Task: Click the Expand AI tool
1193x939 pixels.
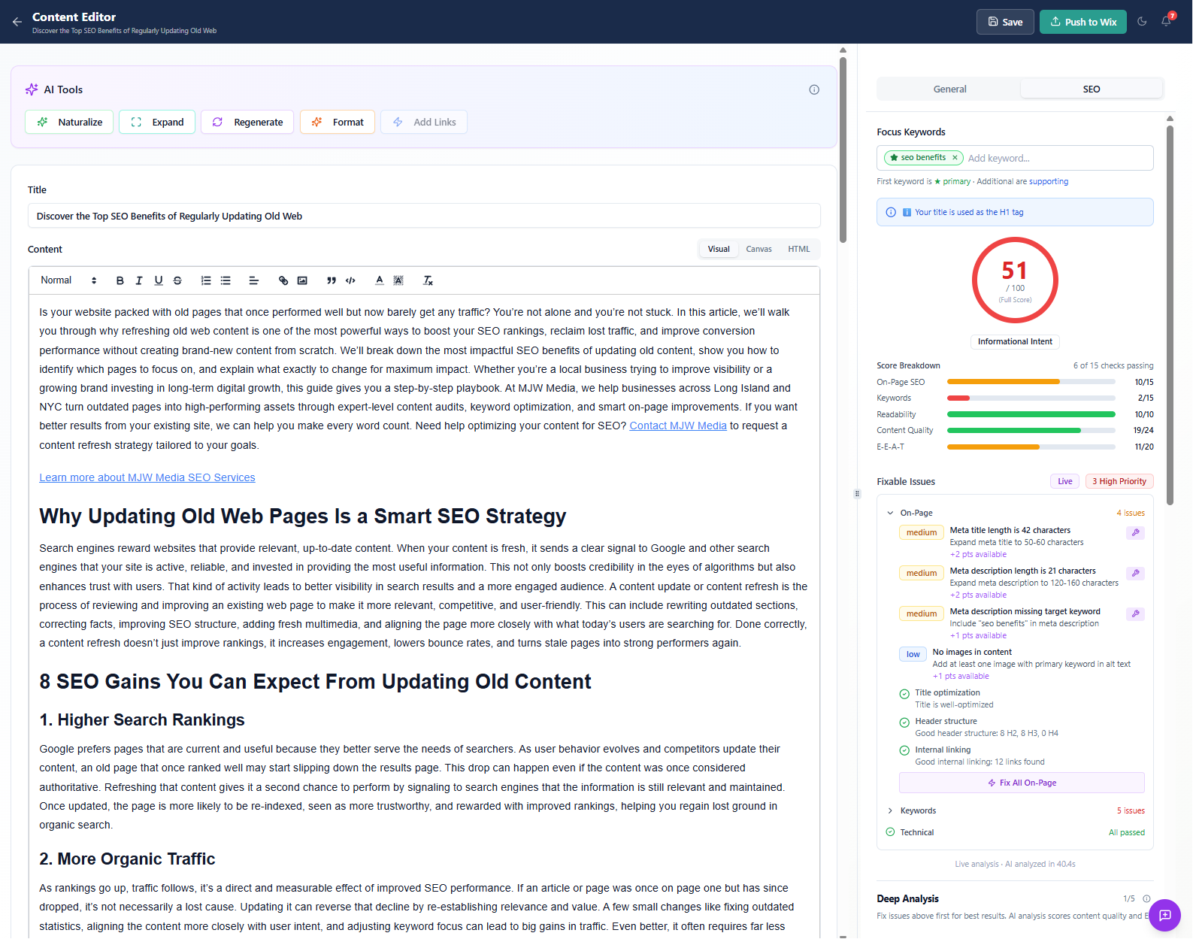Action: point(157,122)
